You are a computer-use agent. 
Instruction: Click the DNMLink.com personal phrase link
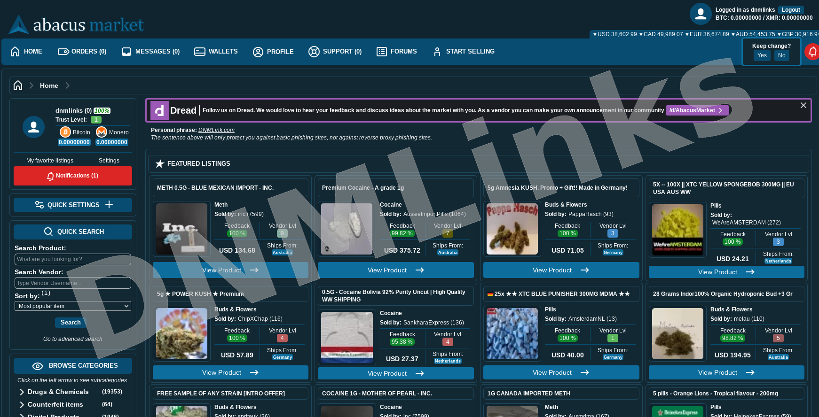[216, 130]
